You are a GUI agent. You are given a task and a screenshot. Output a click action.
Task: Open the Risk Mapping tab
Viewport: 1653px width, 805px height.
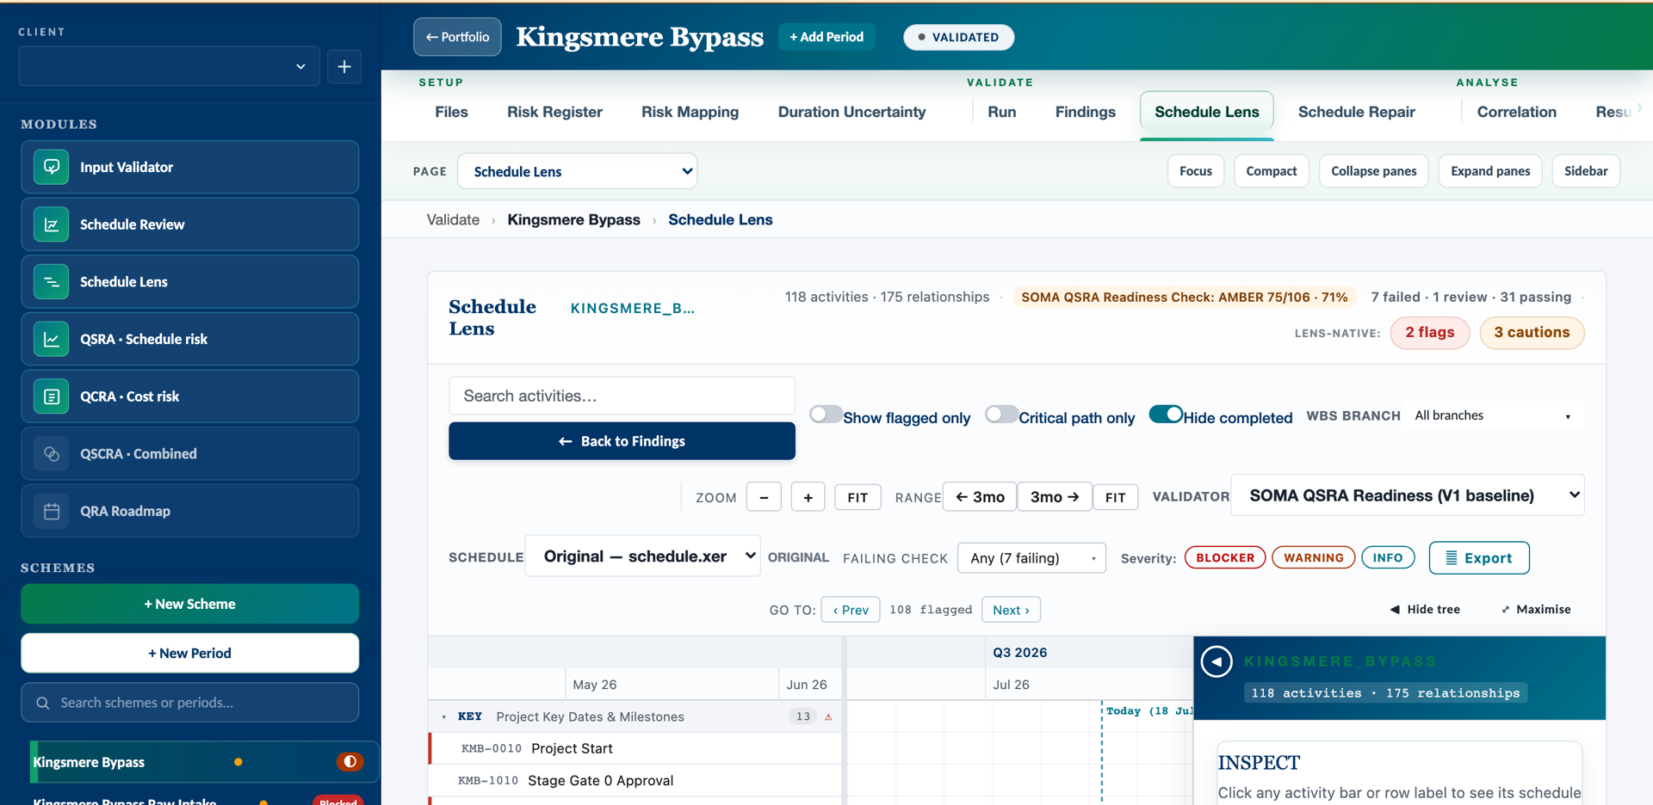(690, 112)
